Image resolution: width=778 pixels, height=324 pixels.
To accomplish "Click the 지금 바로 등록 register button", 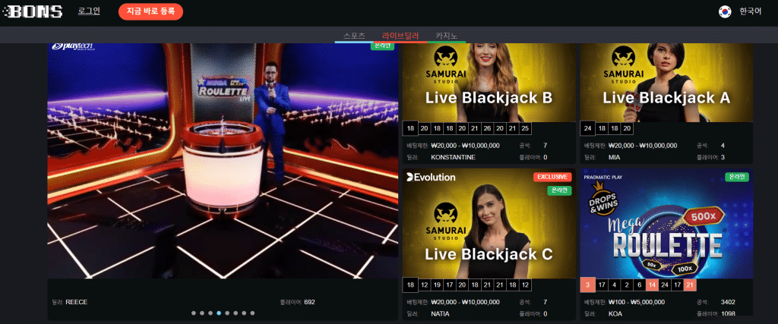I will click(x=151, y=11).
